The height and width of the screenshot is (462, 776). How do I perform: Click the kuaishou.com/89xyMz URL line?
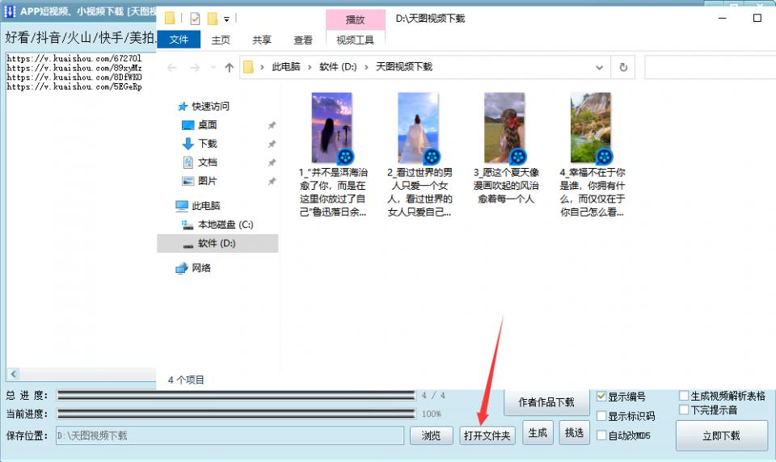[74, 68]
